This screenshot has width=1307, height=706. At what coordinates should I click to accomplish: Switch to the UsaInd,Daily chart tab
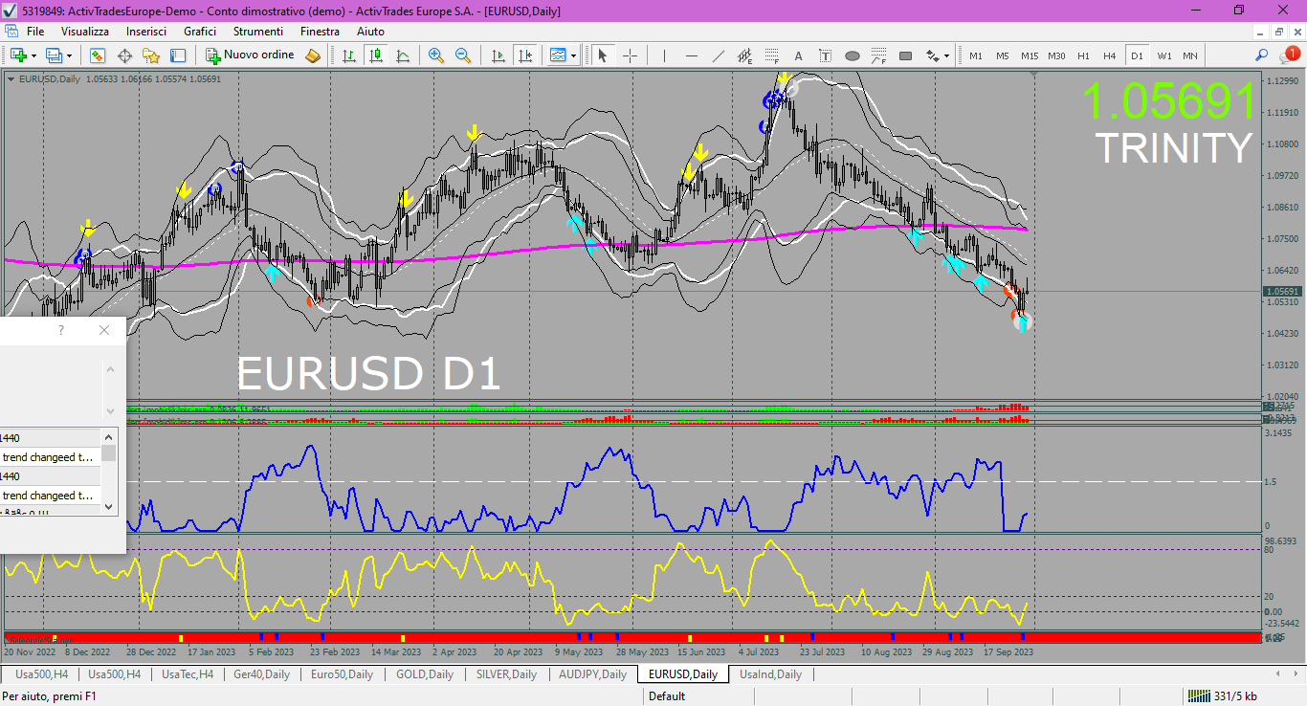coord(771,674)
